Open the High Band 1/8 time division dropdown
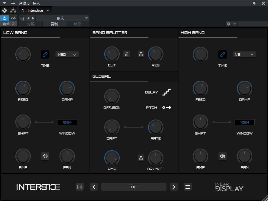Image resolution: width=268 pixels, height=201 pixels. (x=244, y=54)
